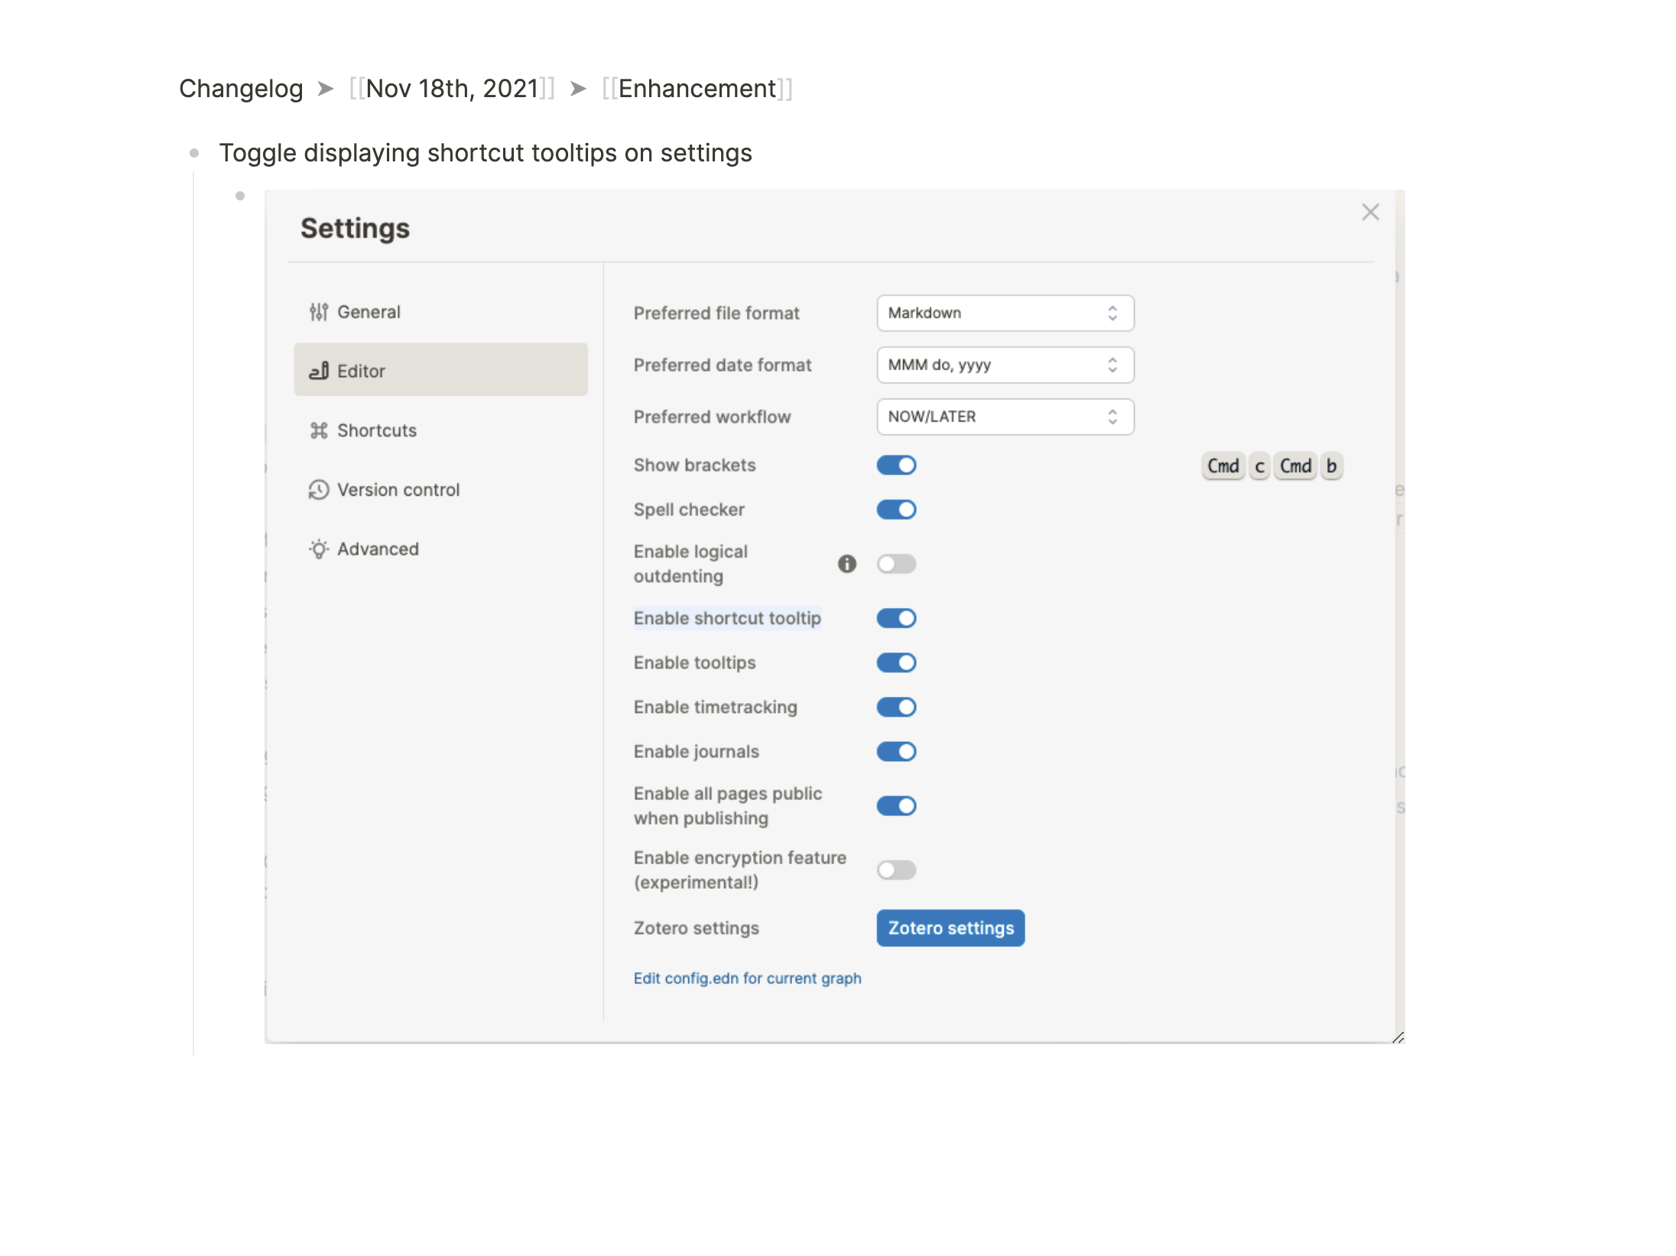
Task: Click the info icon next to logical outdenting
Action: [x=847, y=564]
